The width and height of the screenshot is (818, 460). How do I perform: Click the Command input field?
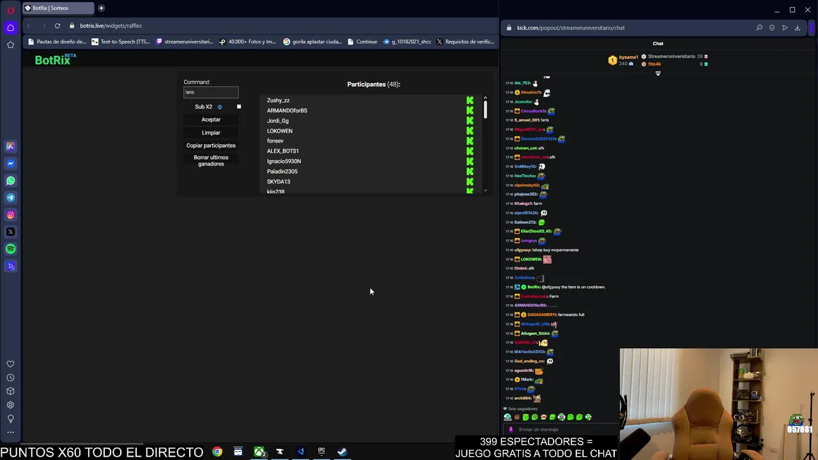(211, 92)
